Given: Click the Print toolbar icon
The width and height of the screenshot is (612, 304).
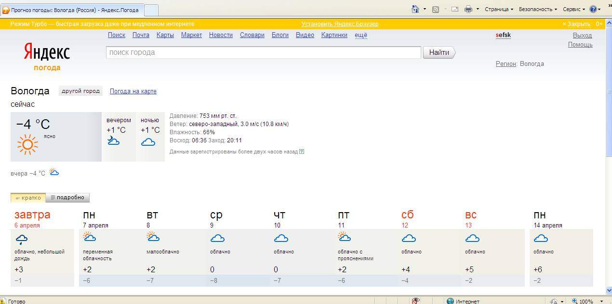Looking at the screenshot, I should (x=468, y=9).
